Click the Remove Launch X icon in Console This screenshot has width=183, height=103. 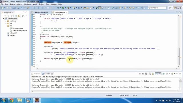click(x=143, y=74)
